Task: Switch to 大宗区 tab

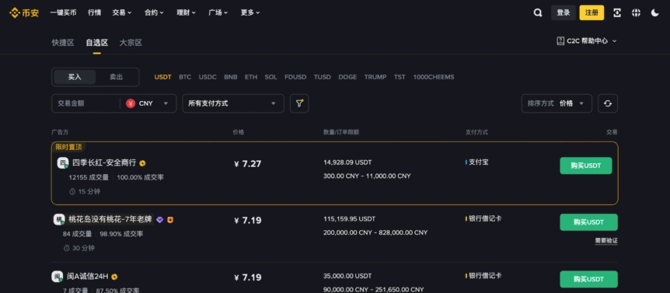Action: (131, 43)
